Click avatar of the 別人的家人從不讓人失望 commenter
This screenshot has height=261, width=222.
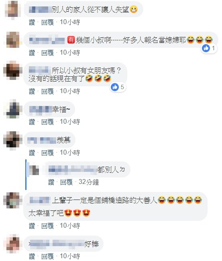12,10
